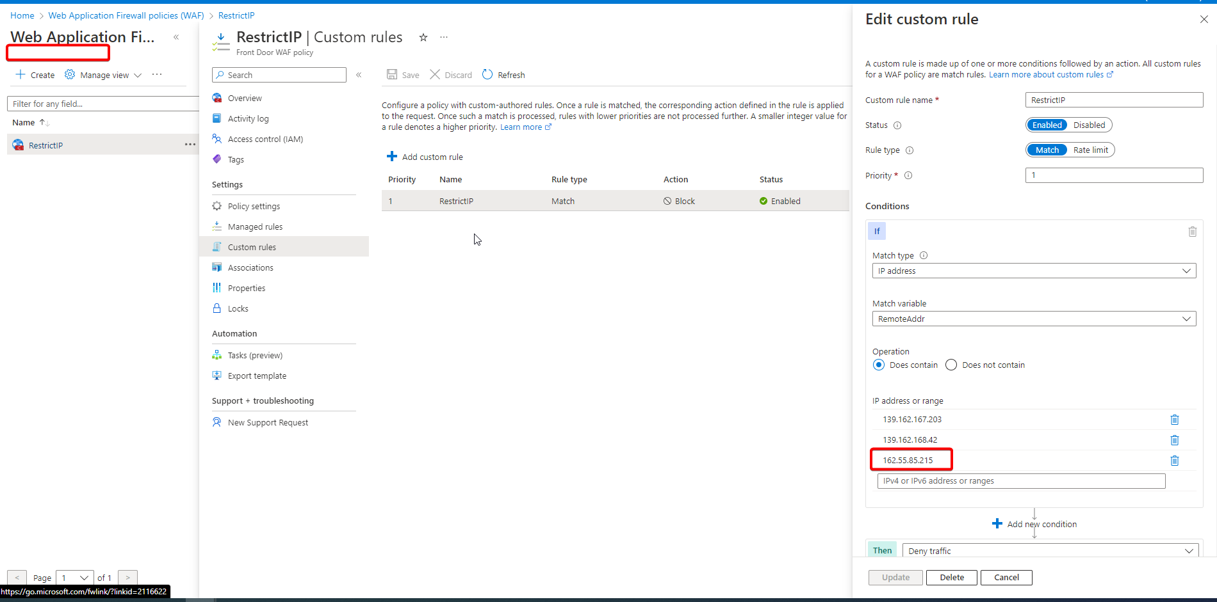Collapse the Web Application Firewall list pane
This screenshot has width=1217, height=602.
pyautogui.click(x=176, y=37)
